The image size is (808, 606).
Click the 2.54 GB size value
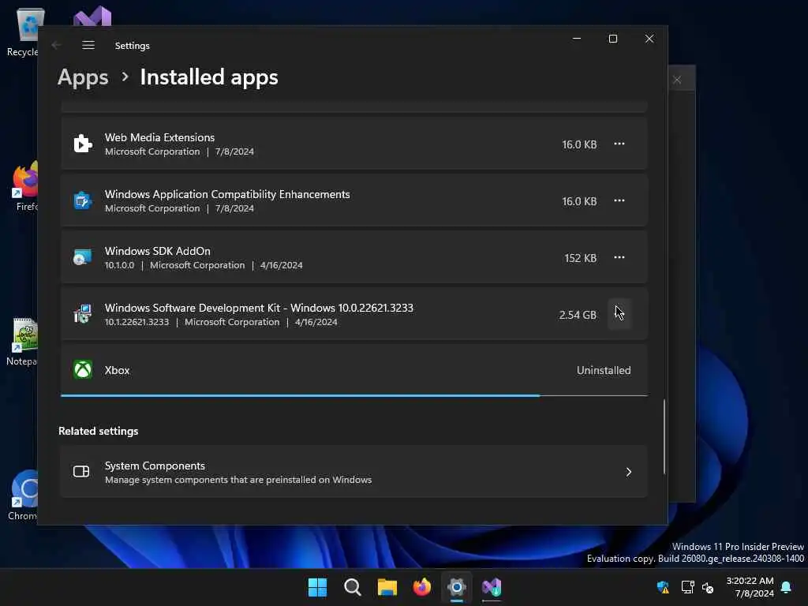pos(578,315)
